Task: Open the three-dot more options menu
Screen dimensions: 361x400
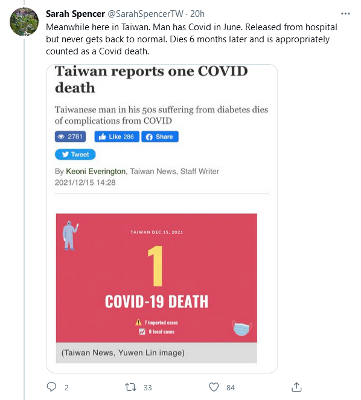Action: (345, 13)
